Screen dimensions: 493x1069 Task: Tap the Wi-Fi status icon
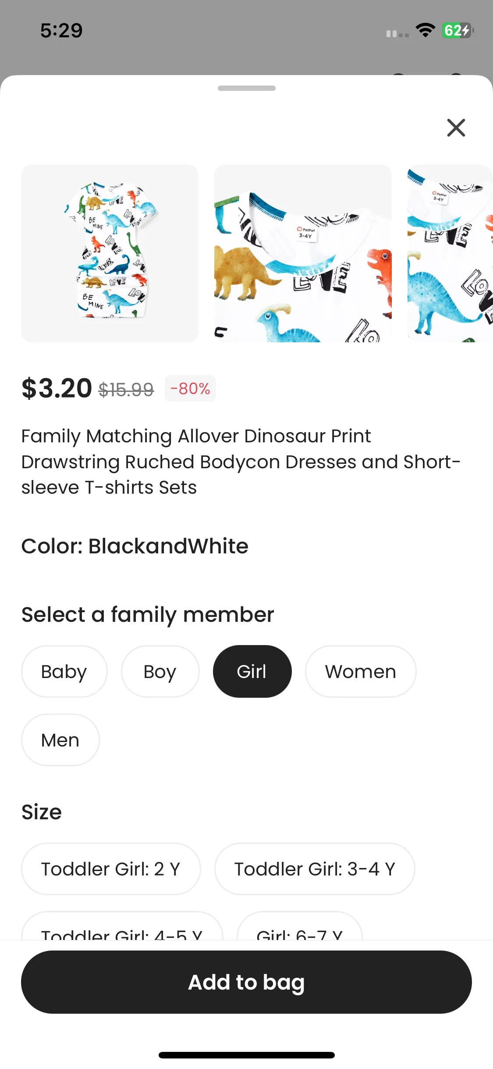[425, 30]
